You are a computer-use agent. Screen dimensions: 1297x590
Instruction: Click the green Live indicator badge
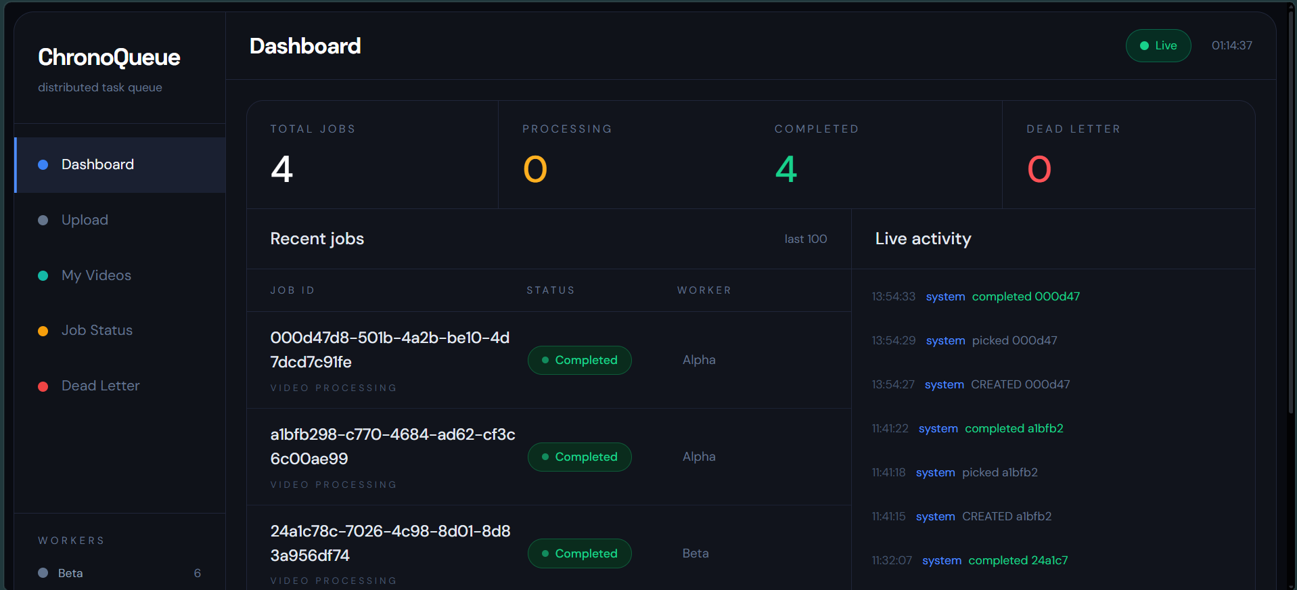(x=1158, y=46)
